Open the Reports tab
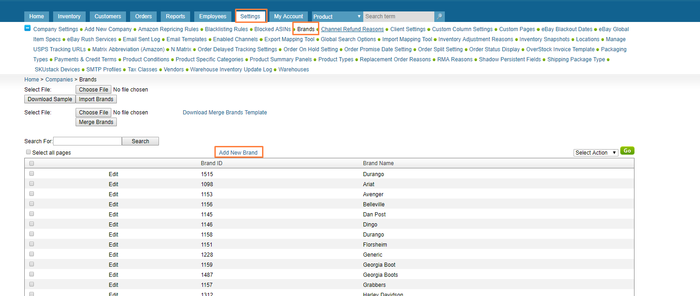 (x=175, y=16)
